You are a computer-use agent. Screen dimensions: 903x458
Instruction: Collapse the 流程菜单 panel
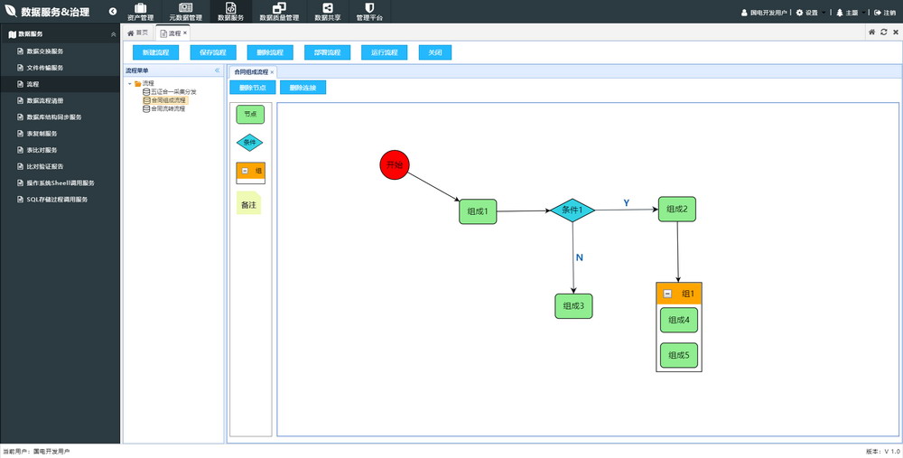pyautogui.click(x=217, y=70)
